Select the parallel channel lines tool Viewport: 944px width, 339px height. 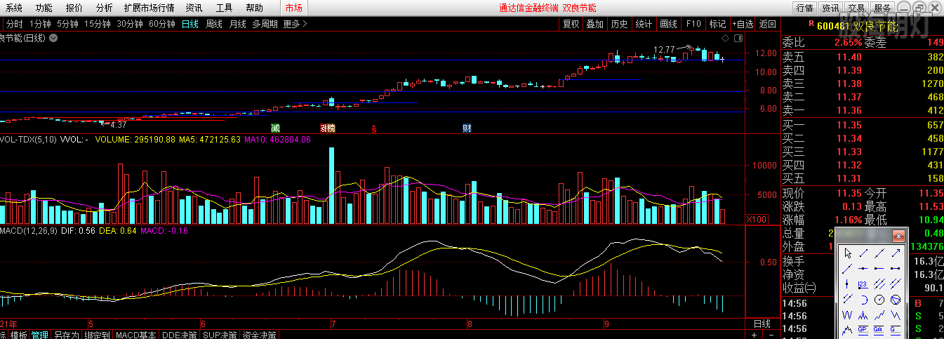[879, 284]
